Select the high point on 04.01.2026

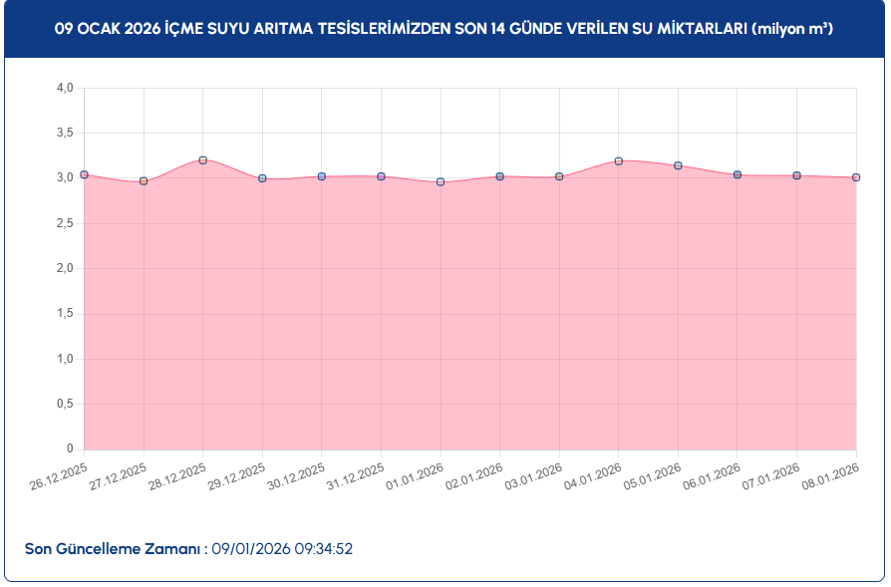click(619, 161)
